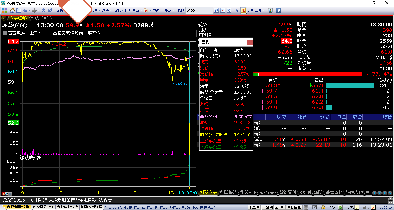This screenshot has width=394, height=210.
Task: Click the lock icon in status bar
Action: click(x=323, y=207)
